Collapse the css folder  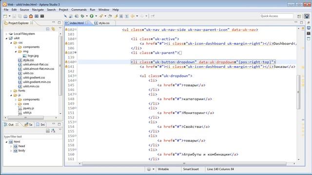pos(11,43)
